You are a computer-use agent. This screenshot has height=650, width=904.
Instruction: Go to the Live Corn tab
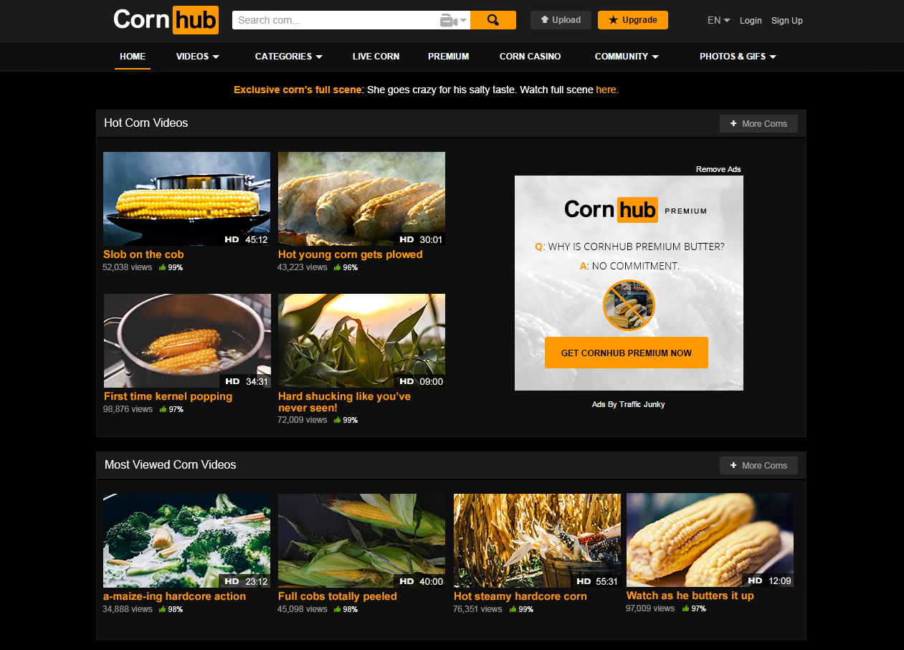(x=376, y=57)
